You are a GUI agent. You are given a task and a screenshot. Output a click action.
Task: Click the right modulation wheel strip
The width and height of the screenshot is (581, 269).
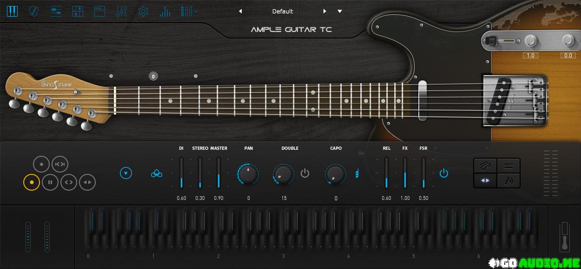tap(47, 237)
